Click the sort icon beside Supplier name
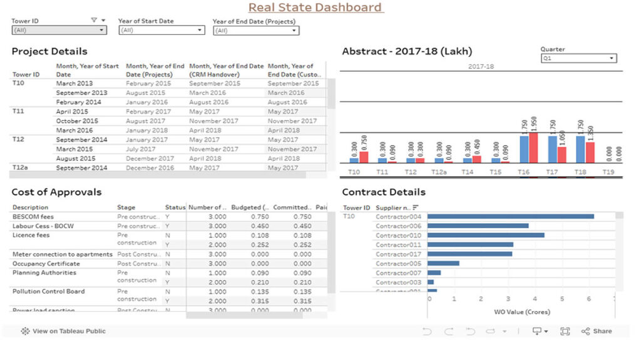641x345 pixels. tap(416, 207)
